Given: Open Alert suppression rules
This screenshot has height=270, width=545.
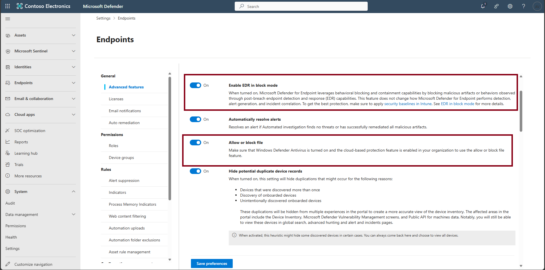Looking at the screenshot, I should click(124, 180).
